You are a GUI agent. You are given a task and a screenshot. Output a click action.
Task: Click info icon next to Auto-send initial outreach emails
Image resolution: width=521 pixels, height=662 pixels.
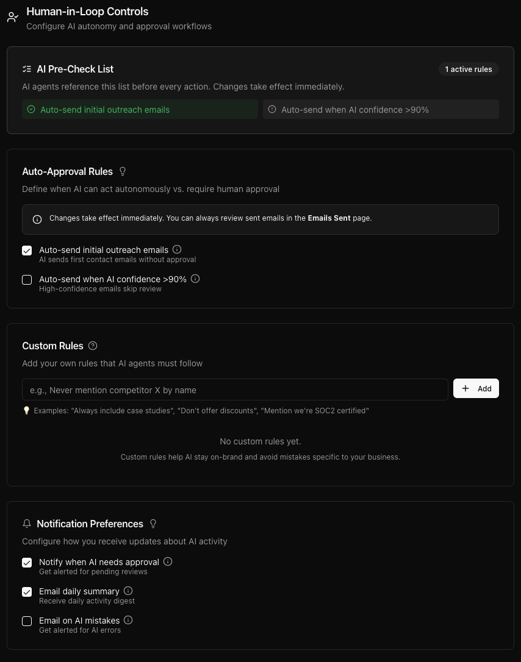click(177, 249)
